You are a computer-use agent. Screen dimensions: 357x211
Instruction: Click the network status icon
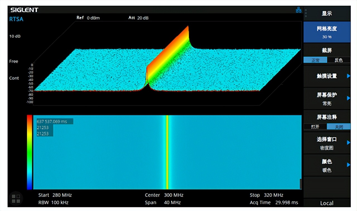click(298, 10)
